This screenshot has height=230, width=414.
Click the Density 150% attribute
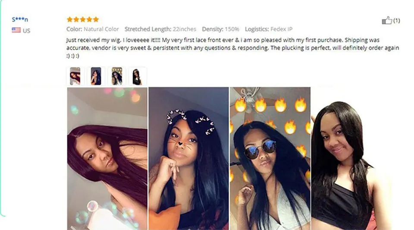(x=220, y=29)
